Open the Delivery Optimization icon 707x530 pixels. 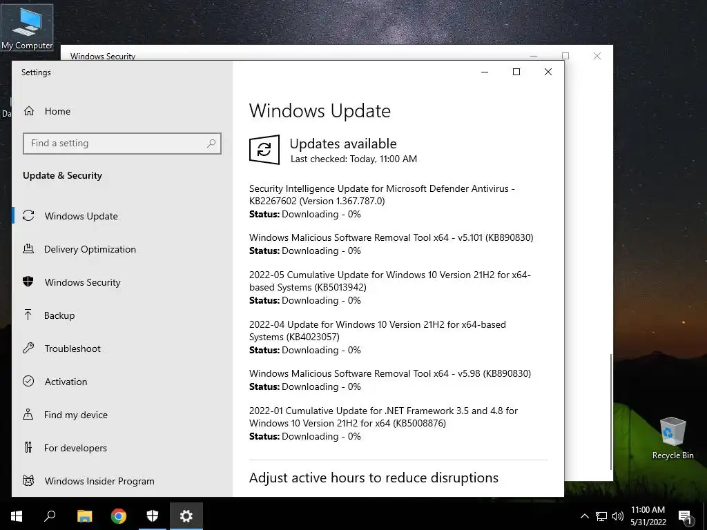click(x=28, y=248)
